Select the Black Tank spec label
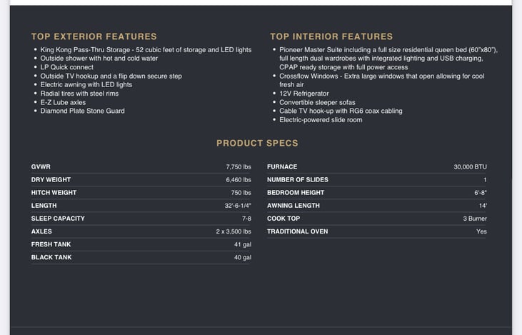The width and height of the screenshot is (522, 335). tap(51, 257)
